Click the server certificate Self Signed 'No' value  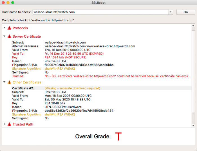[46, 72]
